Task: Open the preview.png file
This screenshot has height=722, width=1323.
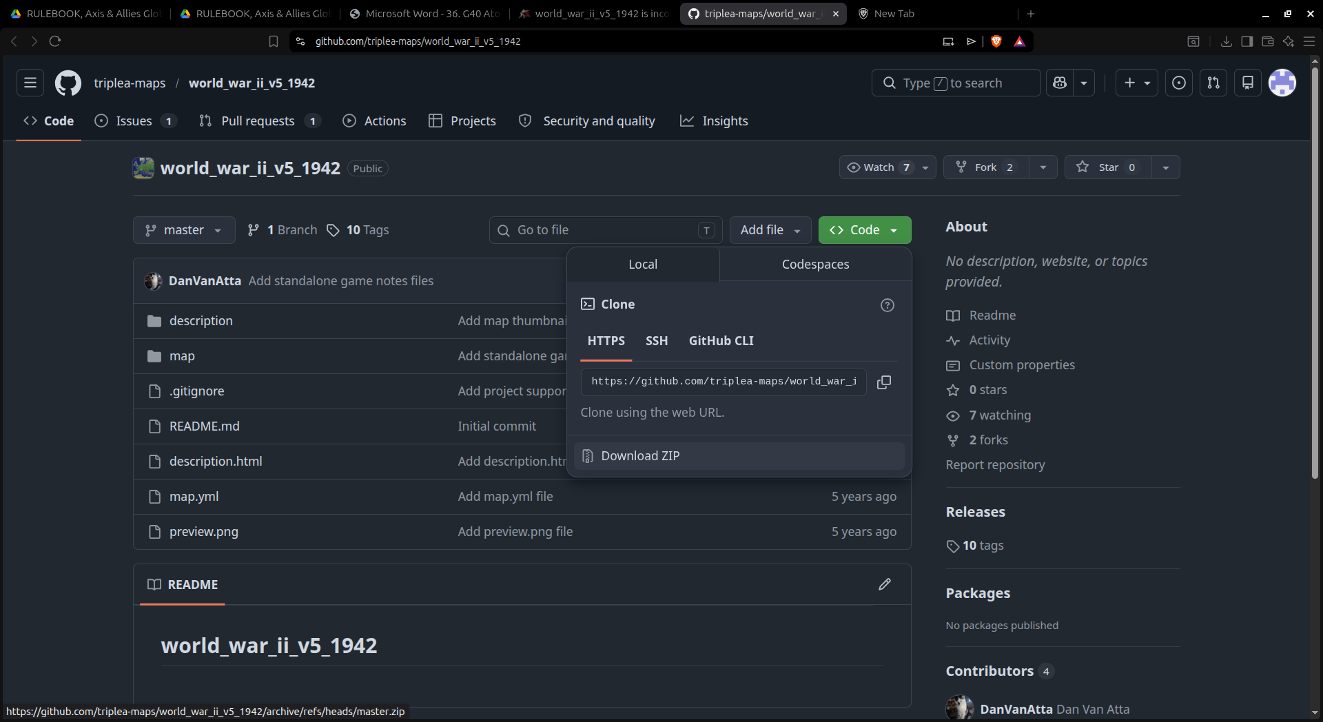Action: (x=204, y=532)
